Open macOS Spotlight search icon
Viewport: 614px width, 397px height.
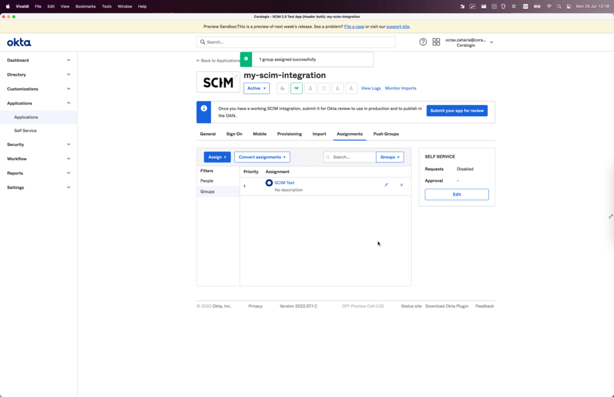[559, 6]
